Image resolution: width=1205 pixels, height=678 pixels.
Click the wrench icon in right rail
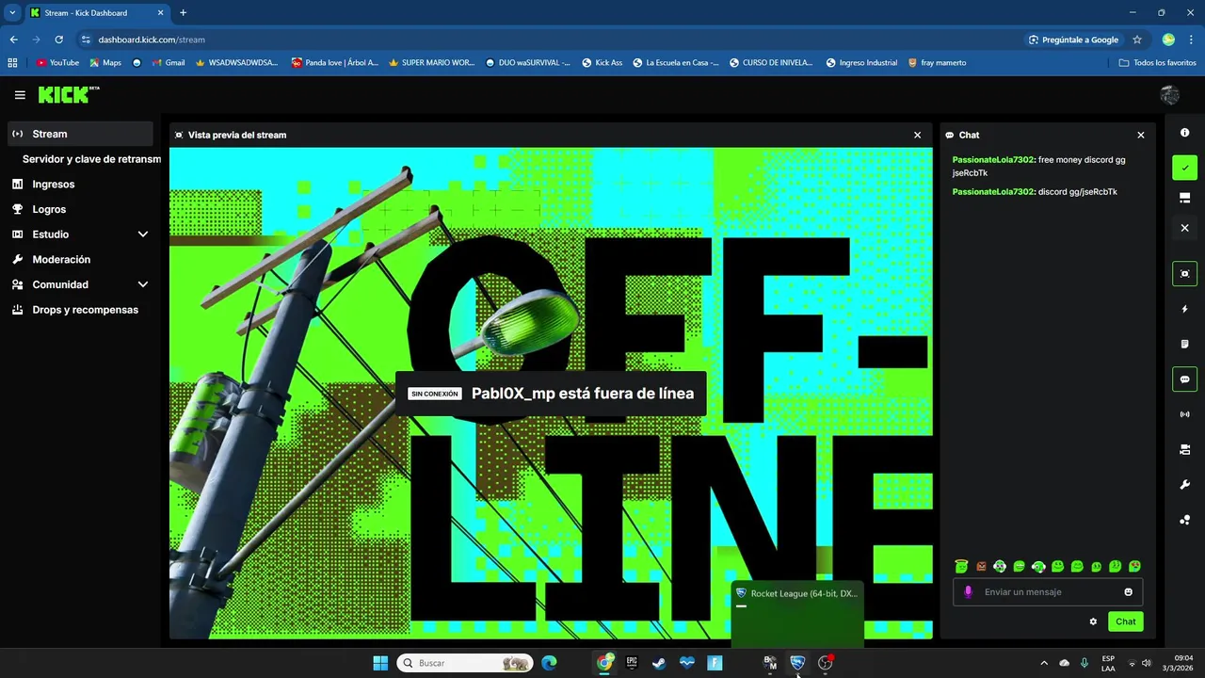1184,485
